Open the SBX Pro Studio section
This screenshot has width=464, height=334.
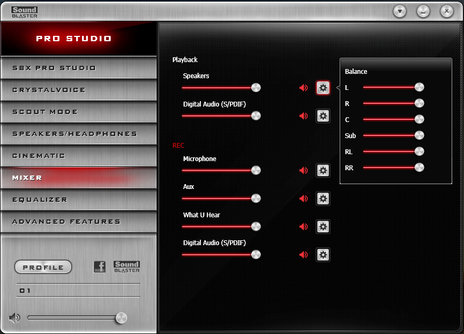pos(78,68)
